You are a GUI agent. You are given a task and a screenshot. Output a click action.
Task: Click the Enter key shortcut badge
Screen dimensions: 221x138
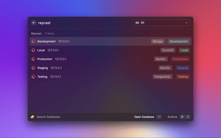159,117
